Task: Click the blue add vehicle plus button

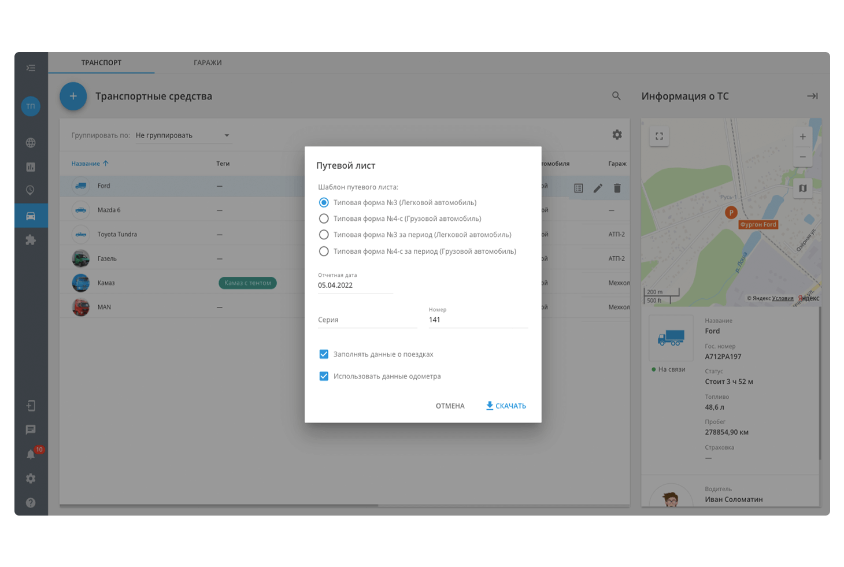Action: pyautogui.click(x=73, y=97)
